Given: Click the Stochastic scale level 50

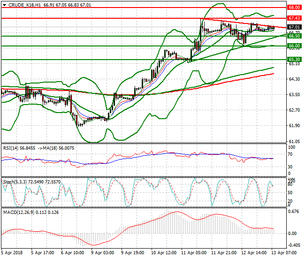Looking at the screenshot, I should pyautogui.click(x=290, y=193).
